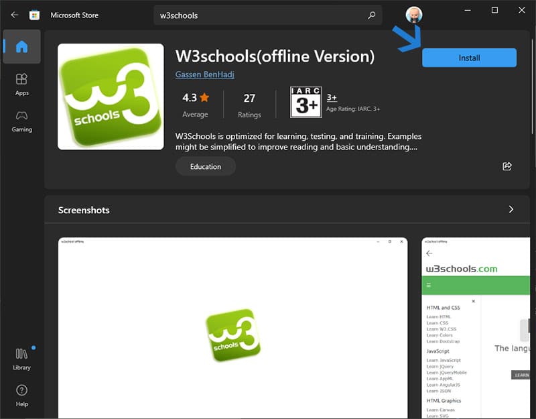Click the W3schools(offline Version) title
Screen dimensions: 536x419
[275, 56]
